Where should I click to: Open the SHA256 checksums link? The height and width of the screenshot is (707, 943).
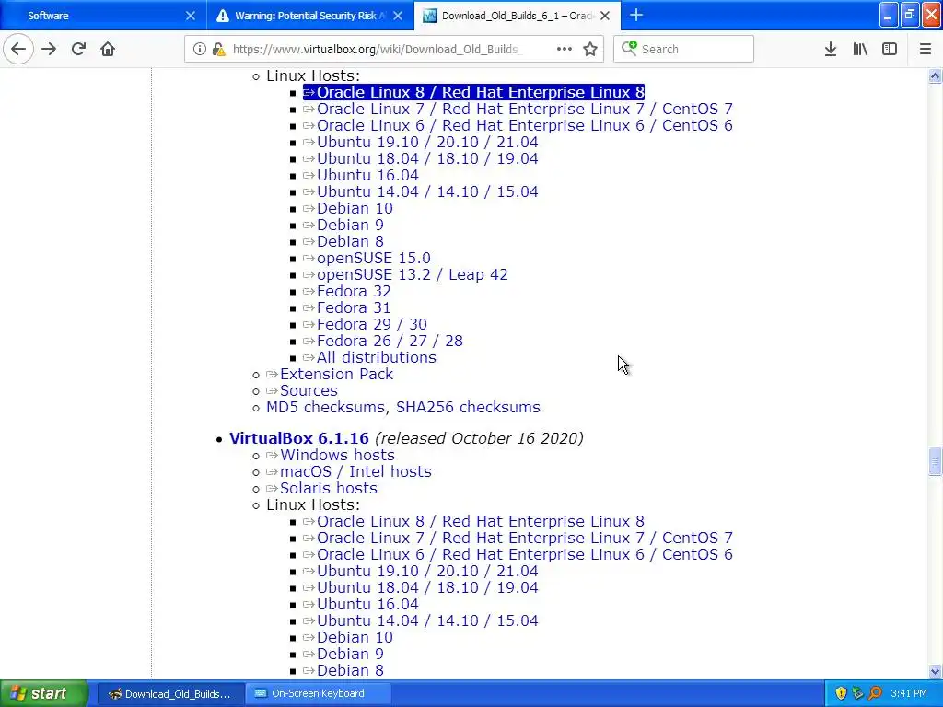(x=468, y=407)
